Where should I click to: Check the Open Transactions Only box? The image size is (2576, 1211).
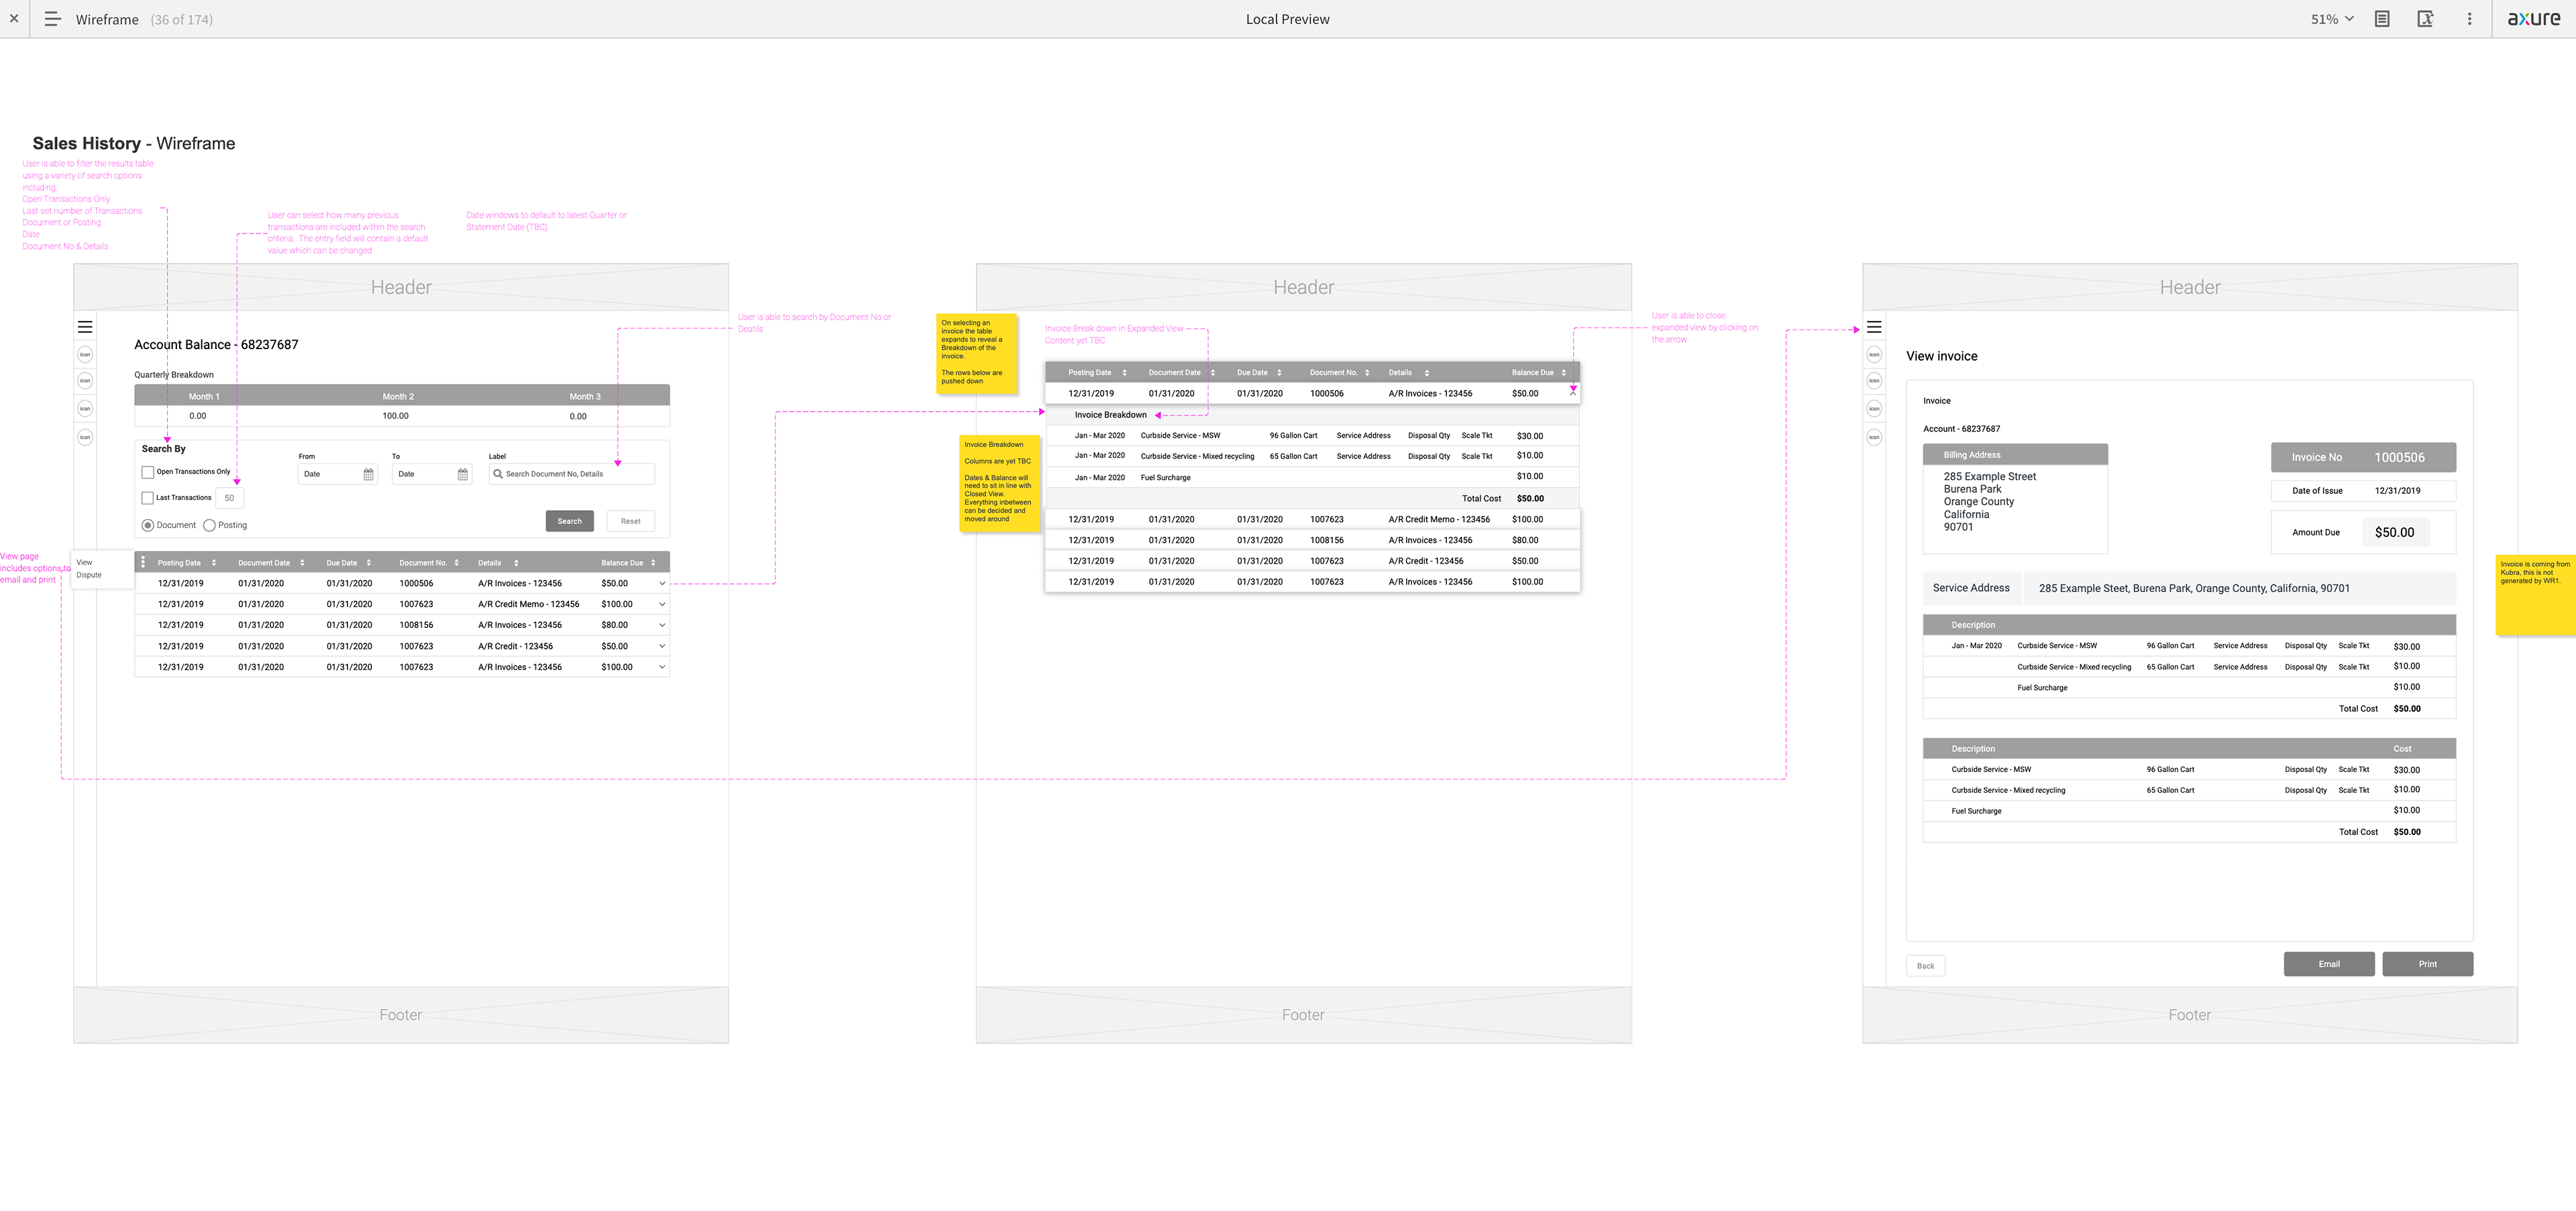(148, 472)
